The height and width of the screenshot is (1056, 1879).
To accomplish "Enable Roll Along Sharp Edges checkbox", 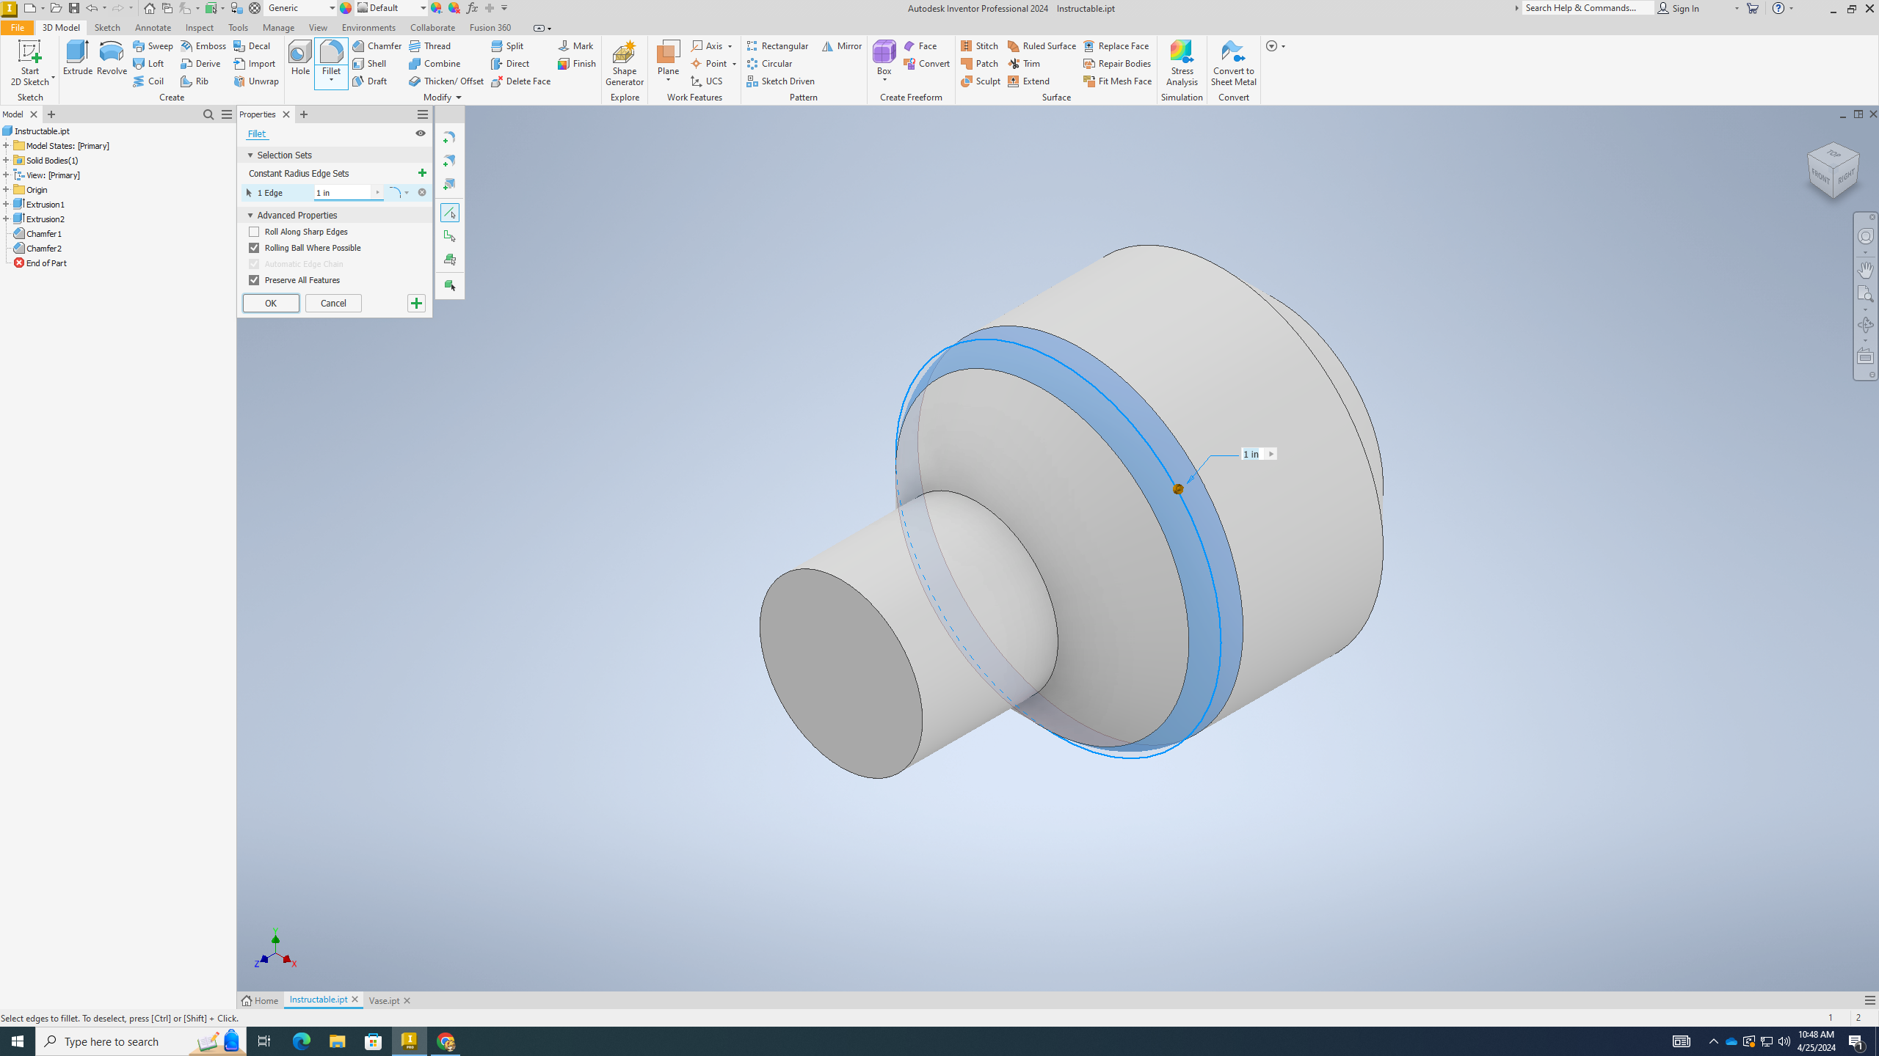I will point(254,232).
